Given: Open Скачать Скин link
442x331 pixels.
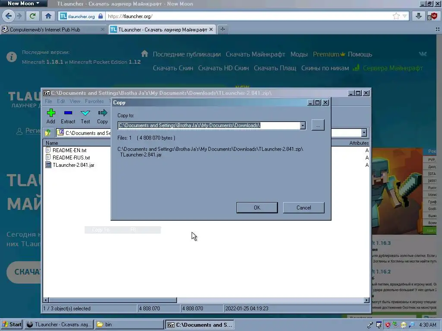Looking at the screenshot, I should (173, 68).
